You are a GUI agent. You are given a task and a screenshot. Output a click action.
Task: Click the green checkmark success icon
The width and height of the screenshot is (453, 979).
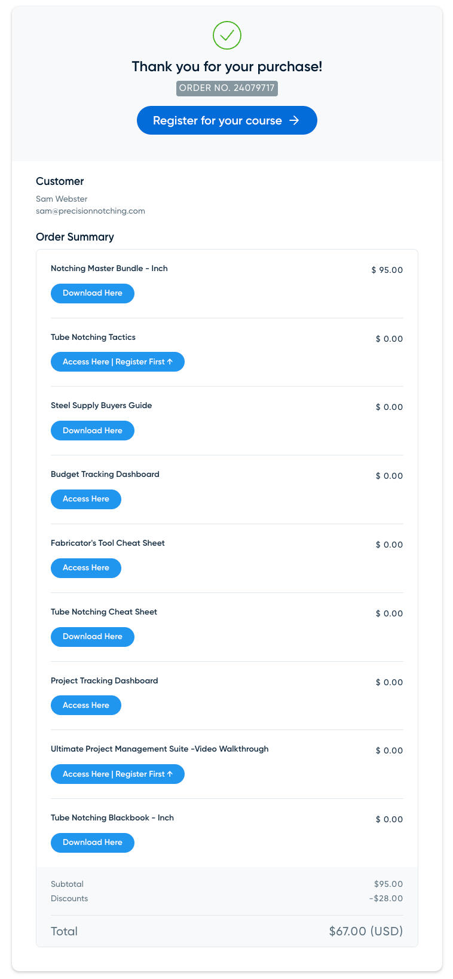pyautogui.click(x=227, y=36)
